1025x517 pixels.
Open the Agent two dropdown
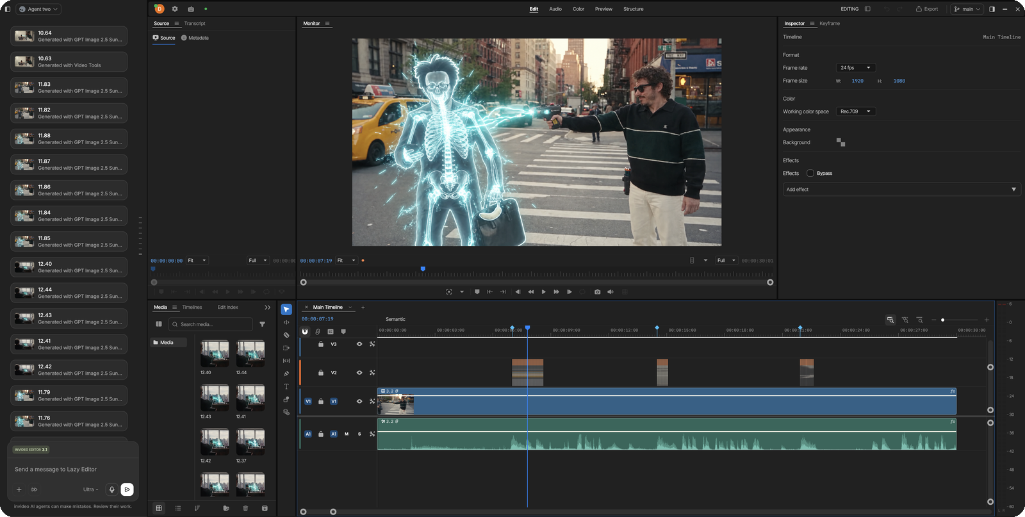point(38,9)
